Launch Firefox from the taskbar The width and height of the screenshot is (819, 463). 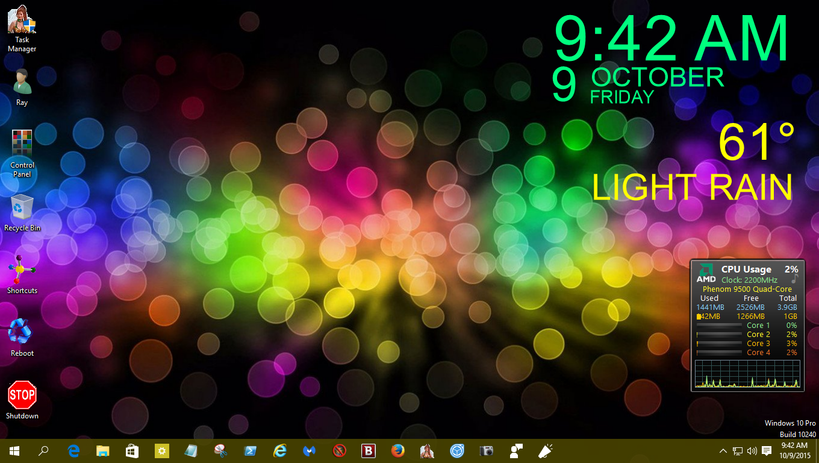397,450
